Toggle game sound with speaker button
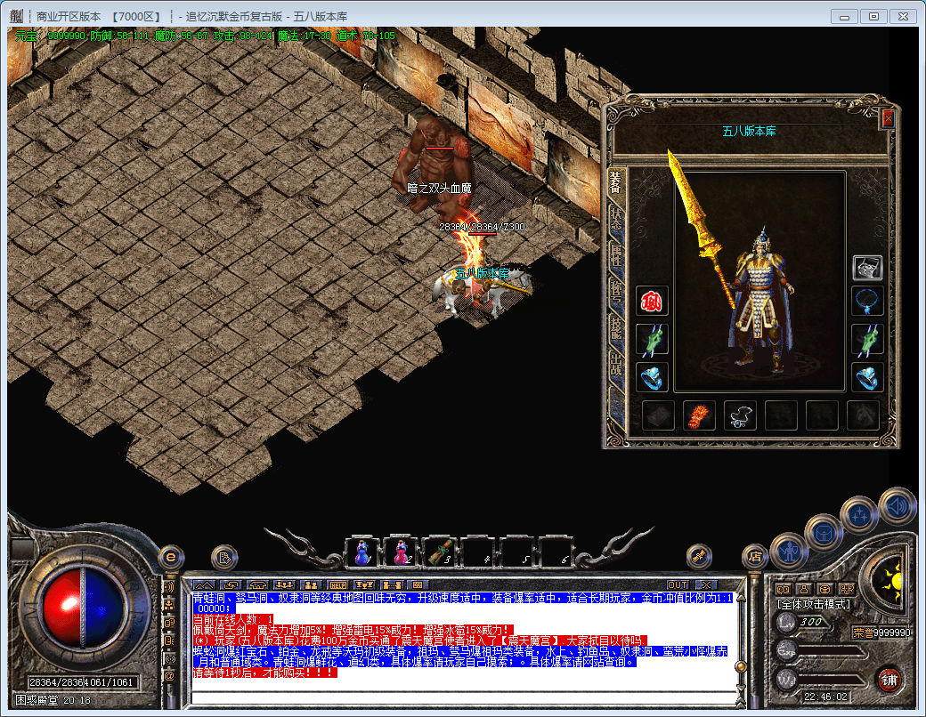926x717 pixels. tap(898, 506)
